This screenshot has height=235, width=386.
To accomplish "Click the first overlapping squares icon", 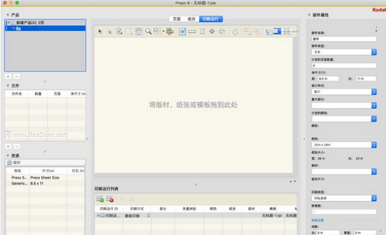I will tap(248, 32).
